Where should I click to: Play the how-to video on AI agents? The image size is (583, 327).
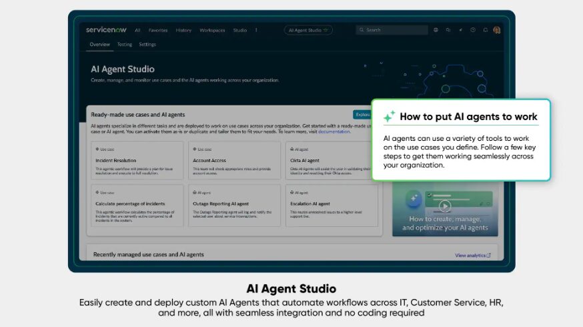click(x=445, y=206)
